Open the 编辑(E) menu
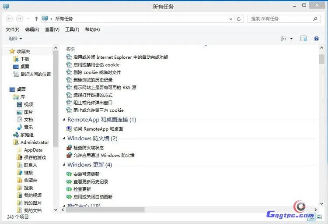The image size is (328, 224). coord(32,29)
